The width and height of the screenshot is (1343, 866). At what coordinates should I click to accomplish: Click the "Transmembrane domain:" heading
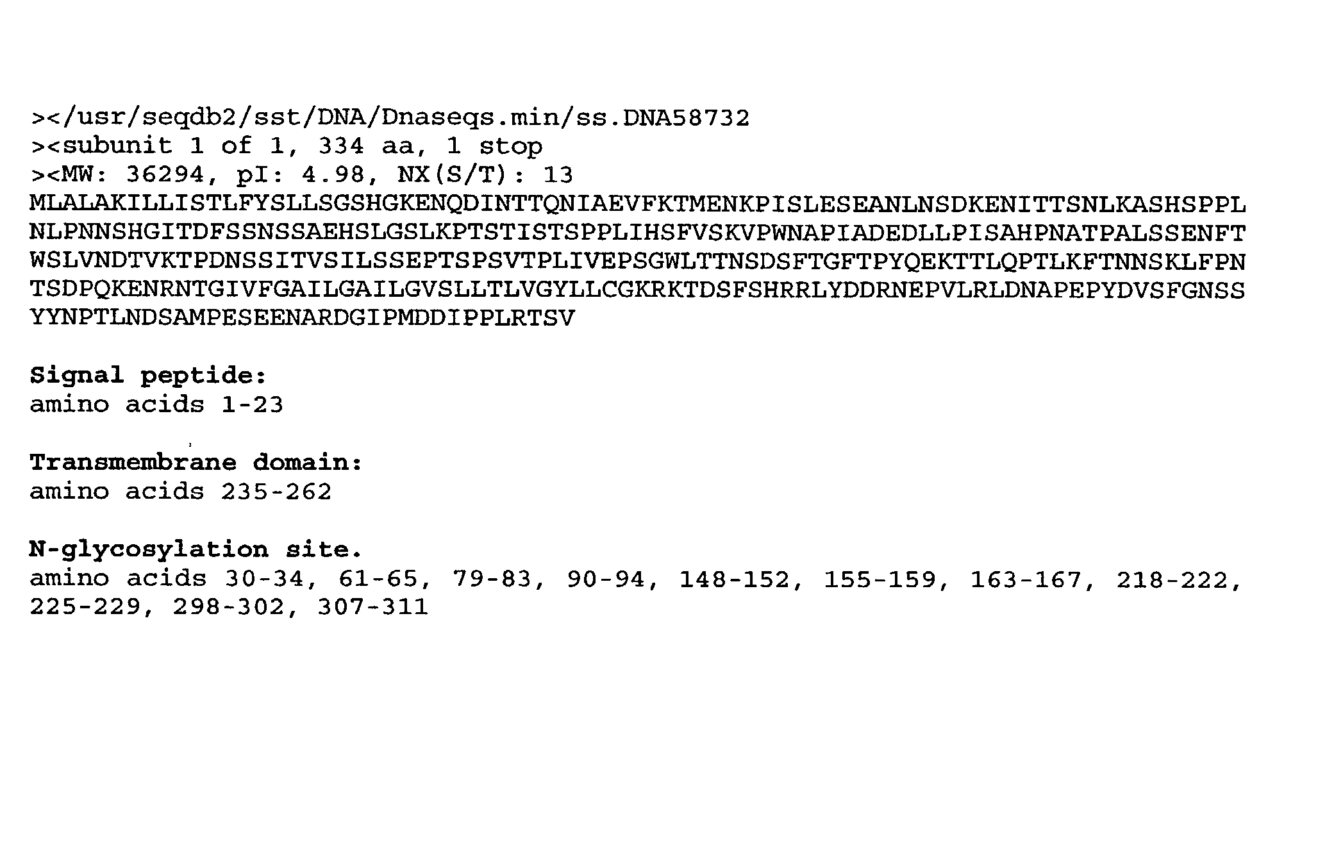click(x=196, y=463)
